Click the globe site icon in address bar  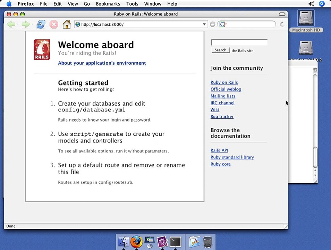[78, 24]
